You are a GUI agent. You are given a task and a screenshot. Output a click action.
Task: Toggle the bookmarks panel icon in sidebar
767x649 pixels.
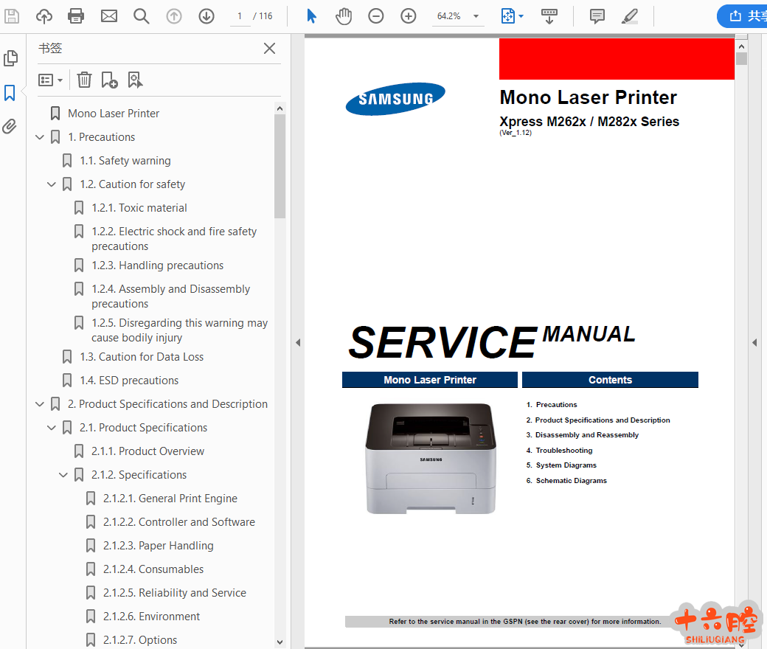click(x=10, y=93)
